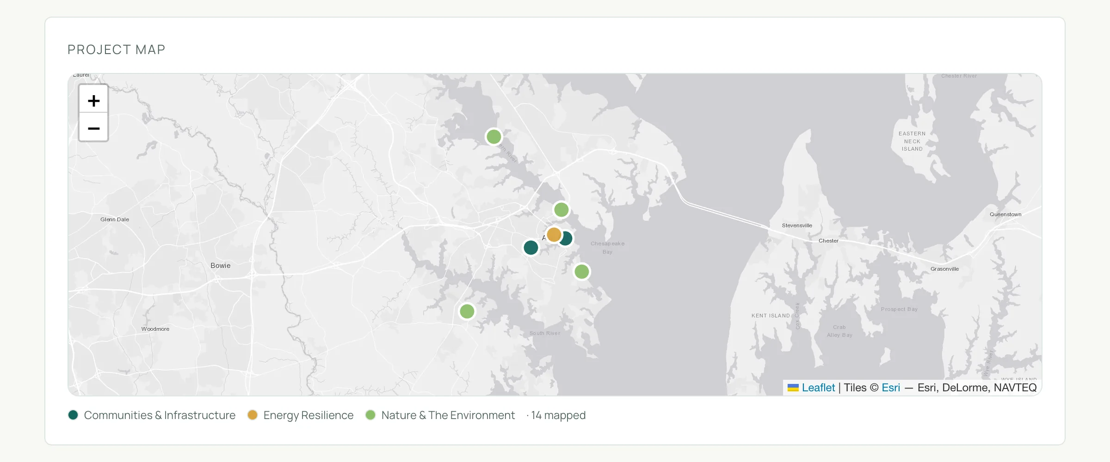Select the teal marker lower-left of the orange marker
1110x462 pixels.
click(x=530, y=248)
